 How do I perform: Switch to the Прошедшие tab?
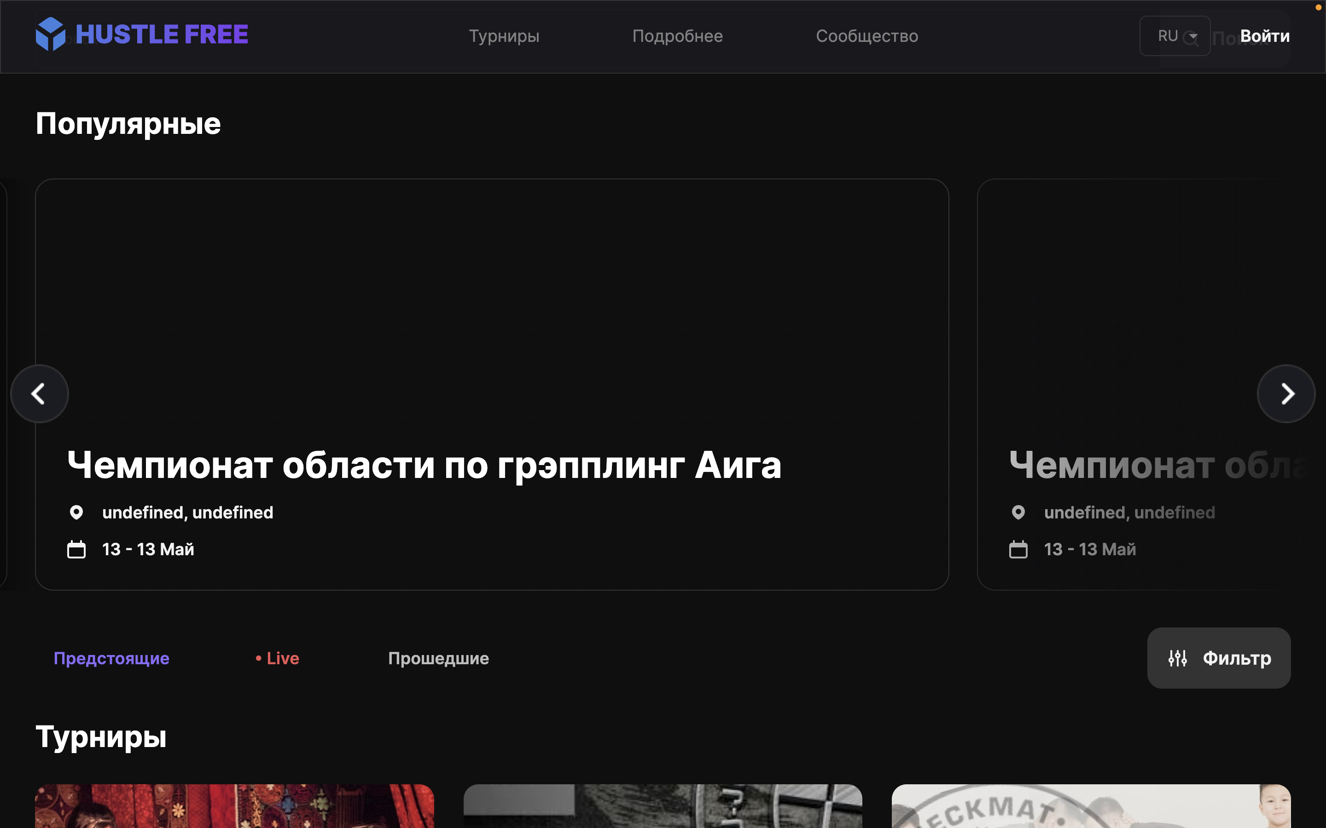(x=438, y=658)
